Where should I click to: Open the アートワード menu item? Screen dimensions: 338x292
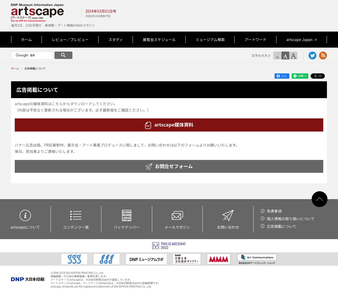tap(255, 40)
